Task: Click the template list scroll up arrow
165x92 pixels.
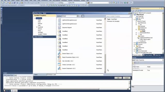Action: coord(105,19)
